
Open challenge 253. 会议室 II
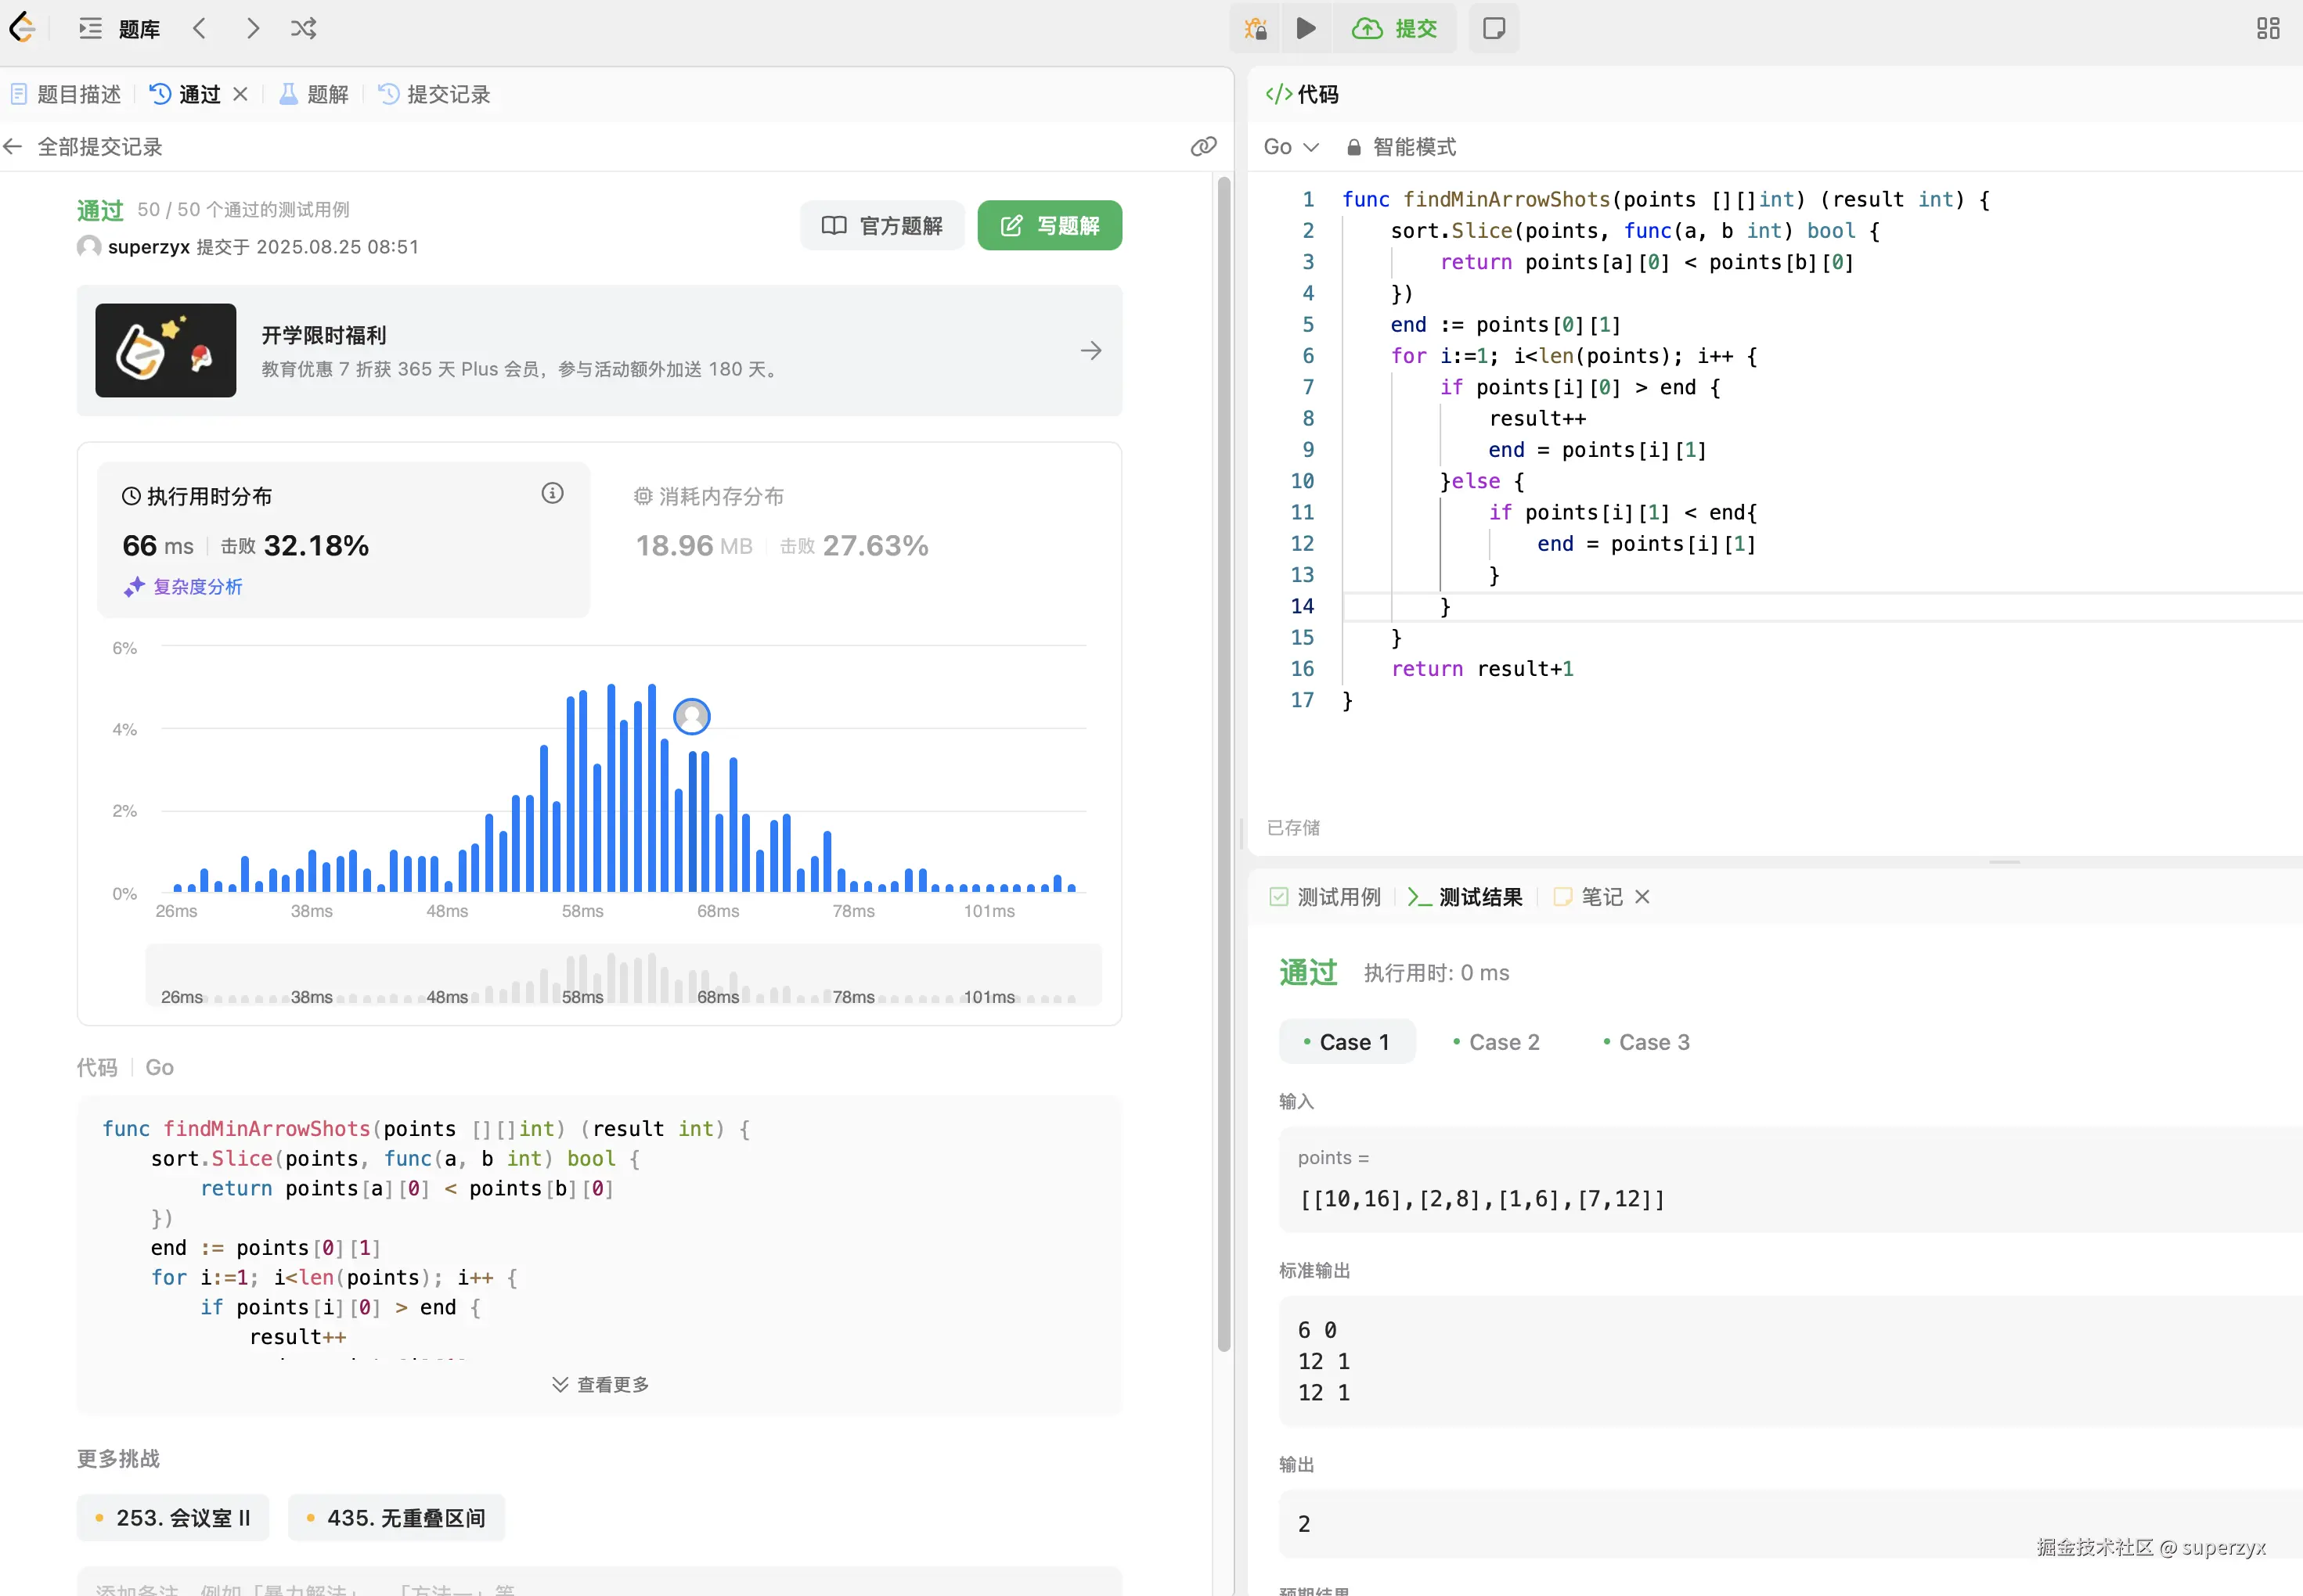(x=173, y=1518)
